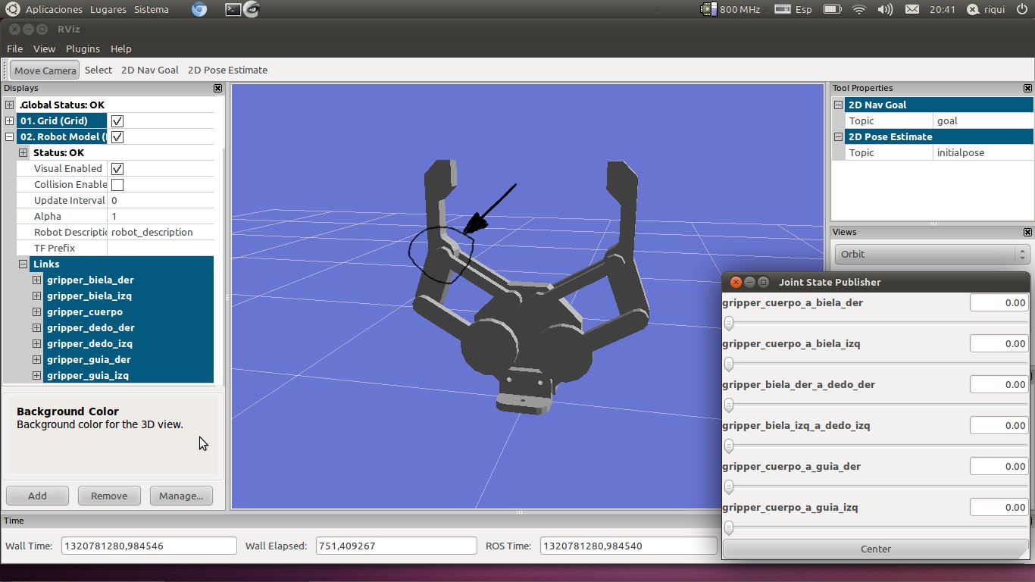Click the gripper_cuerpo_a_biela_der slider handle
The image size is (1035, 582).
pyautogui.click(x=729, y=324)
